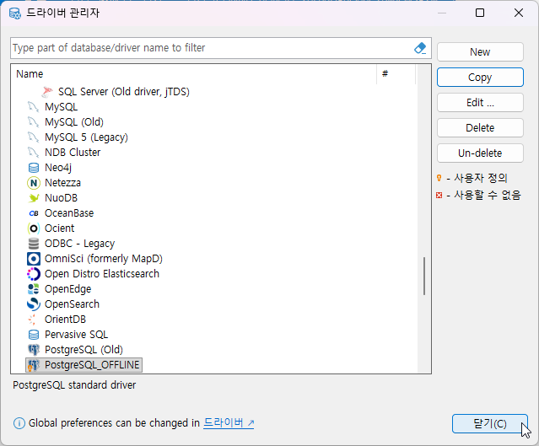Viewport: 539px width, 446px height.
Task: Click the 'PostgreSQL standard driver' description text
Action: 74,385
